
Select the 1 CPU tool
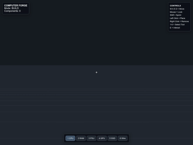click(70, 138)
